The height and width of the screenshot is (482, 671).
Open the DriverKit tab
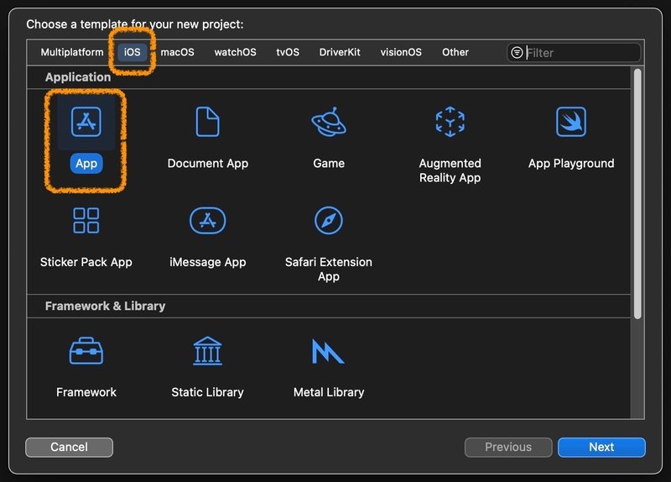pyautogui.click(x=340, y=52)
